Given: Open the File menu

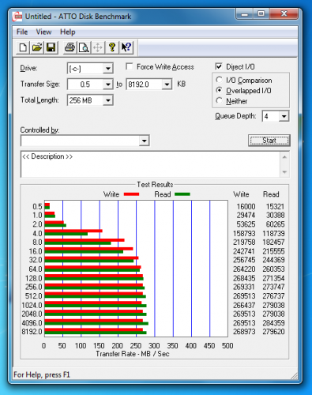Looking at the screenshot, I should click(x=22, y=32).
